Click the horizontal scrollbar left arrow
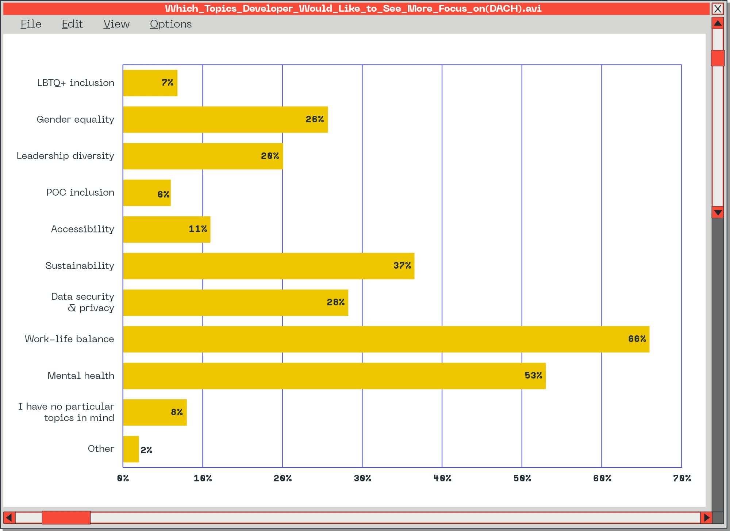Image resolution: width=730 pixels, height=531 pixels. 9,517
